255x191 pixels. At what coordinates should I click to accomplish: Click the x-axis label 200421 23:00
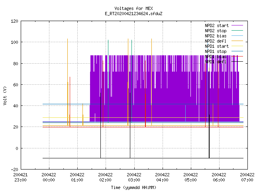coord(20,177)
